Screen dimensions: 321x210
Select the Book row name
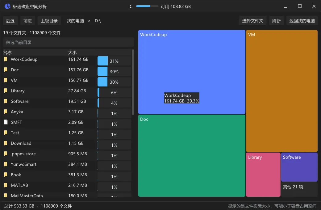pos(16,175)
